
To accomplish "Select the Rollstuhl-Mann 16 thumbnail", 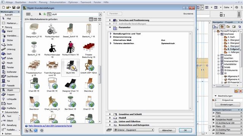I will 71,49.
